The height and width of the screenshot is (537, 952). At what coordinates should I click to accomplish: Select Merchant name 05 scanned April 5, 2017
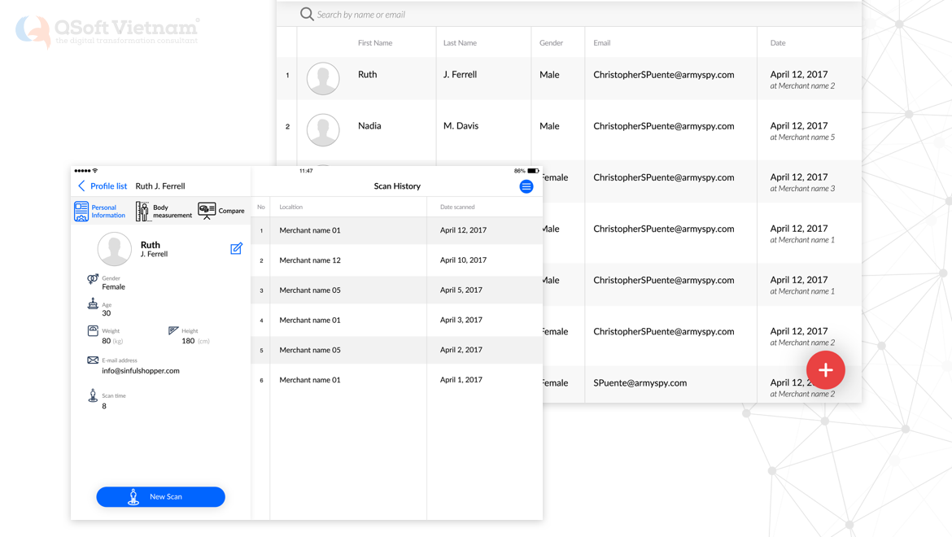pyautogui.click(x=397, y=290)
